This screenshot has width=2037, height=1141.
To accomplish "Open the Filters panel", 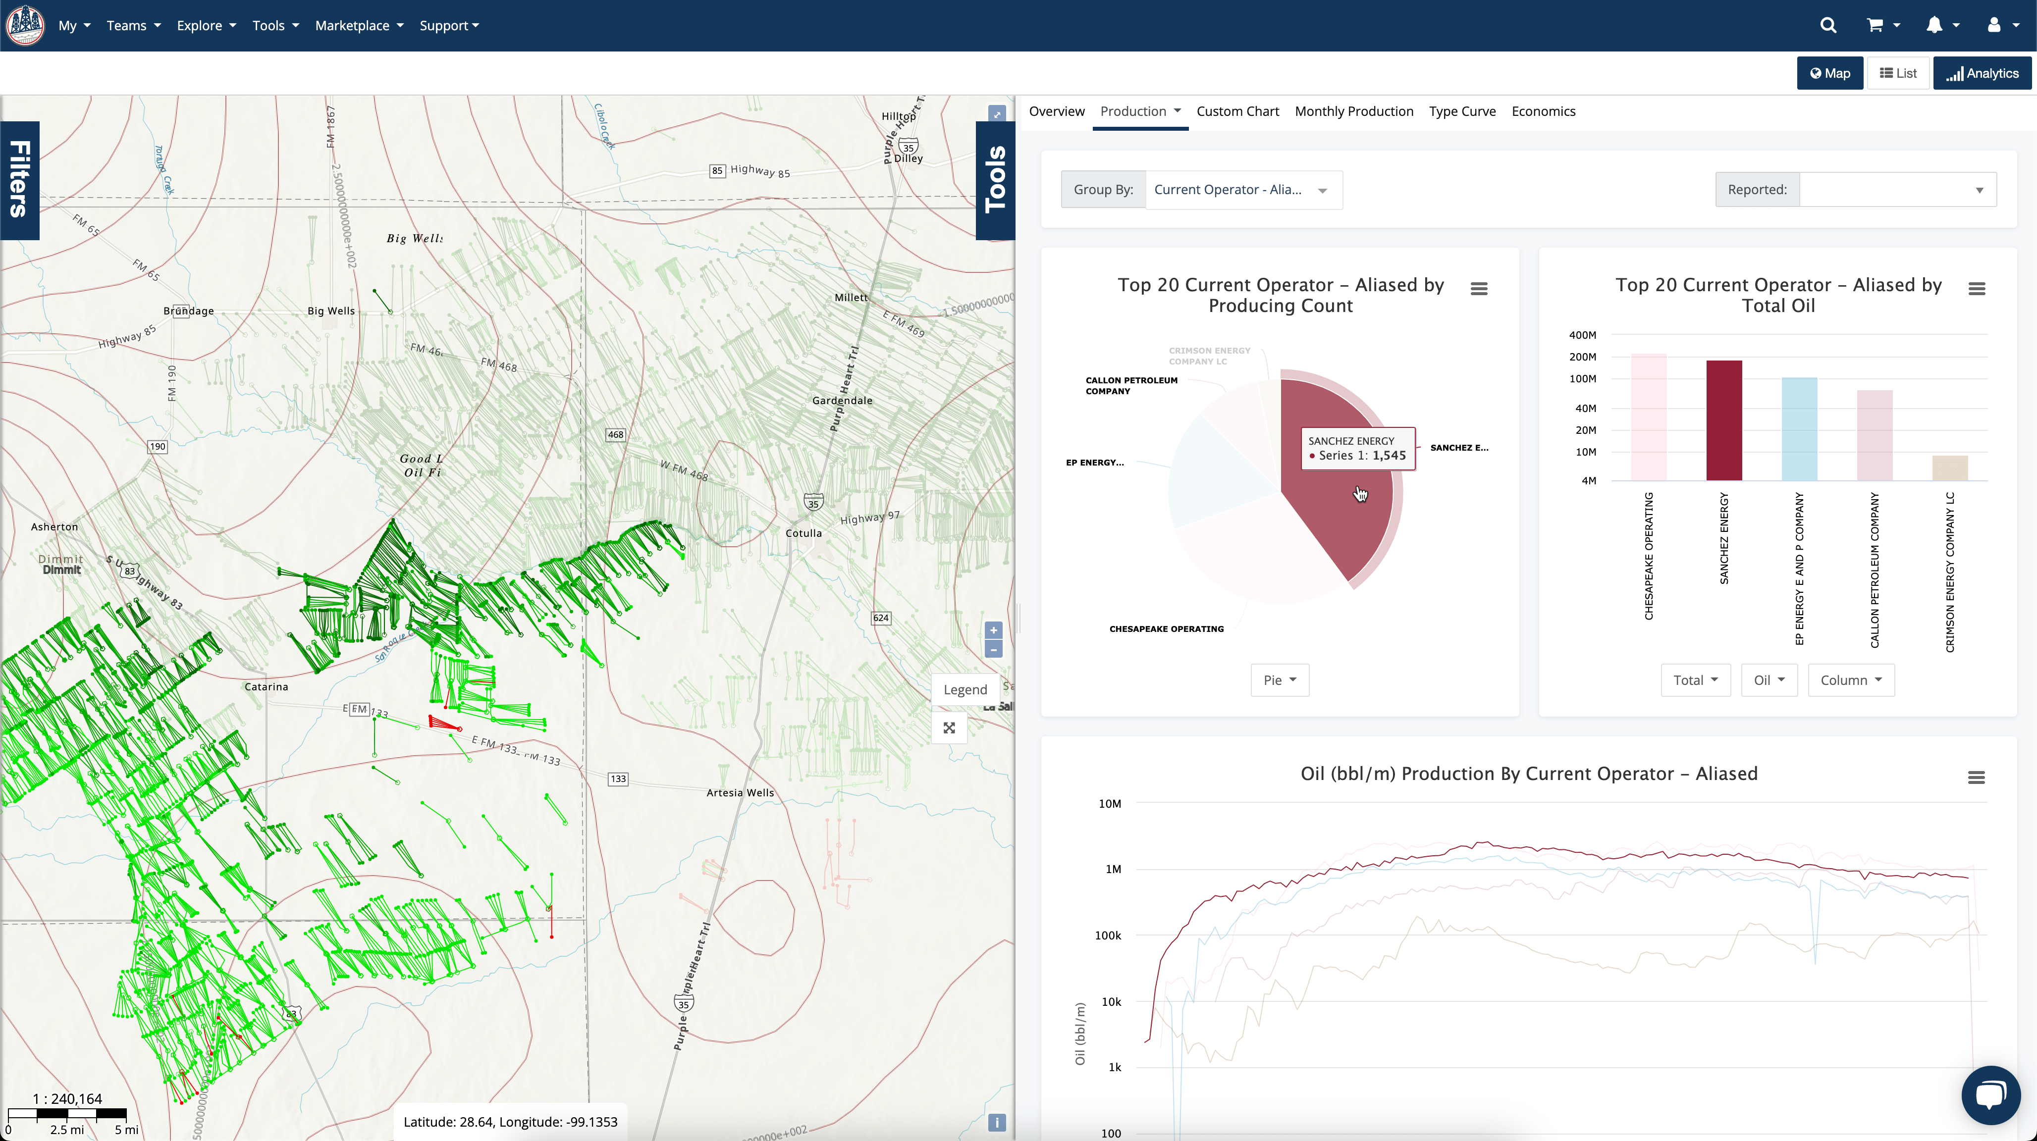I will tap(19, 180).
